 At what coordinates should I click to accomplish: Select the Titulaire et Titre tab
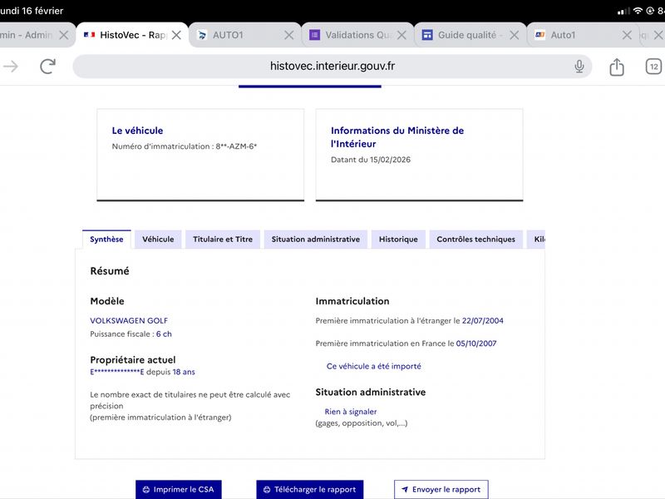point(223,240)
